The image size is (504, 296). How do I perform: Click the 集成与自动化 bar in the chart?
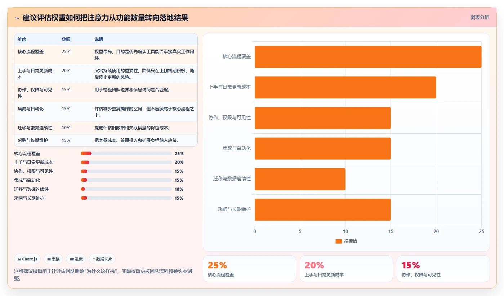click(x=322, y=148)
